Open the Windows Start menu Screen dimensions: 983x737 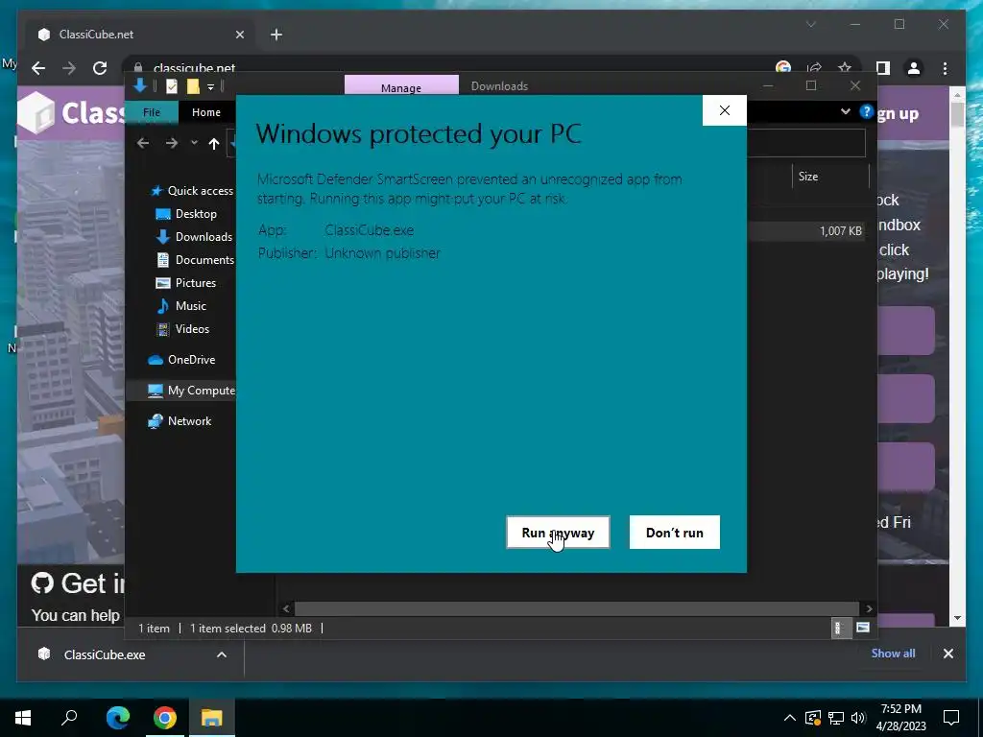[23, 718]
